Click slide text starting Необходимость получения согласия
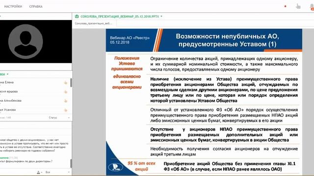 [x=224, y=152]
